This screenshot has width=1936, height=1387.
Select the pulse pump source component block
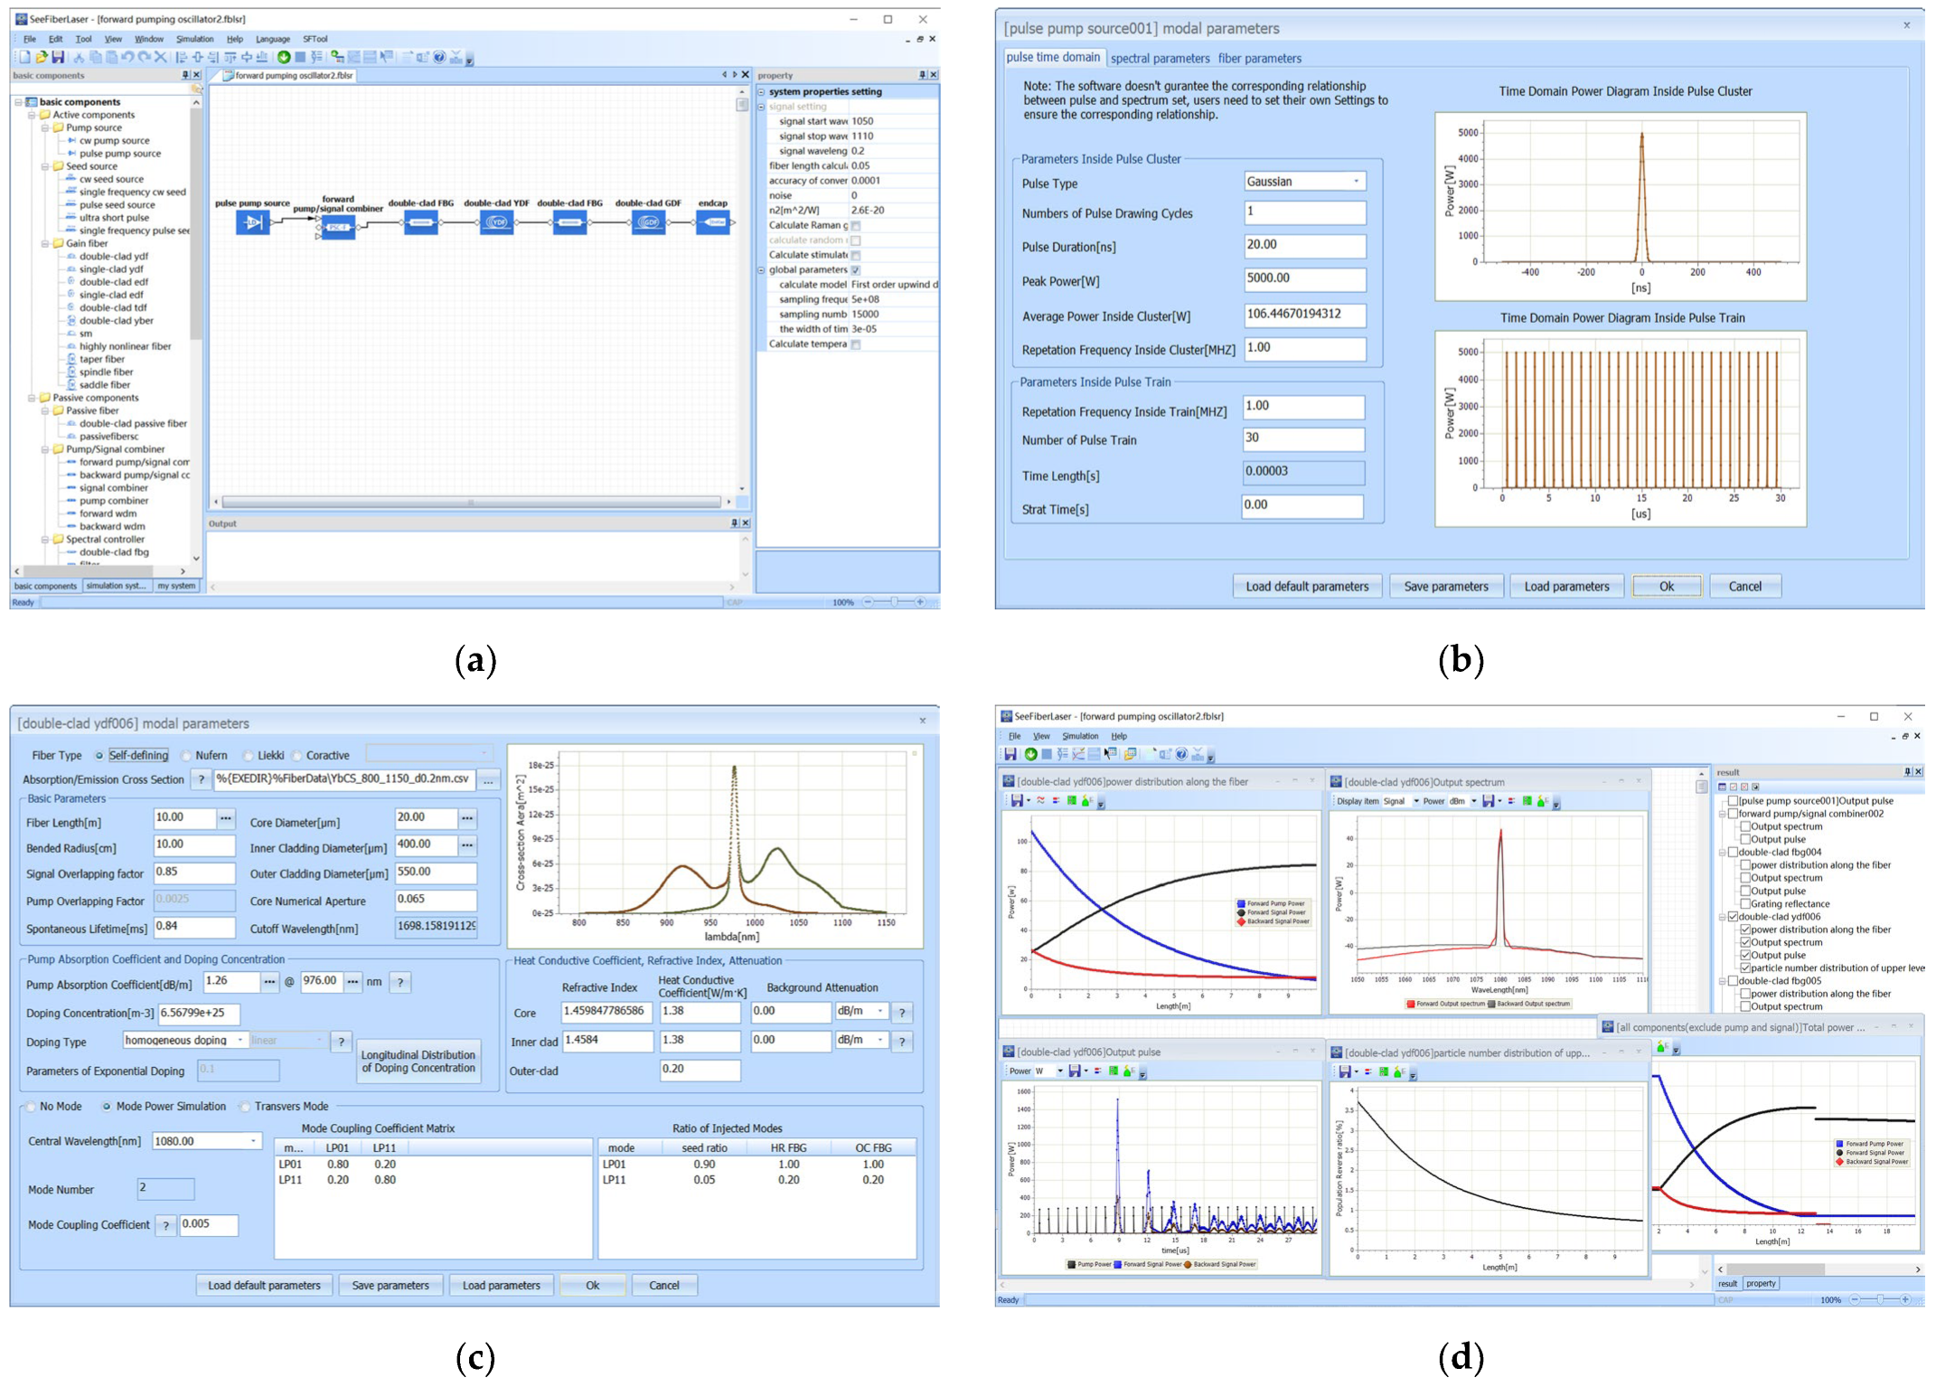[253, 222]
